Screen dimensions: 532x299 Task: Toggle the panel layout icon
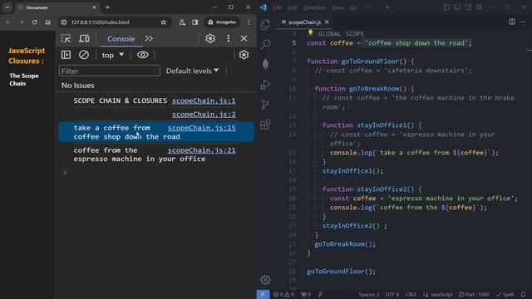click(x=457, y=7)
